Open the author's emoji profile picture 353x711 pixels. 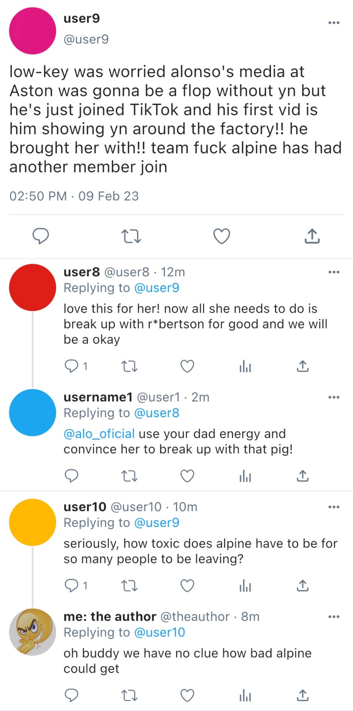(x=33, y=632)
